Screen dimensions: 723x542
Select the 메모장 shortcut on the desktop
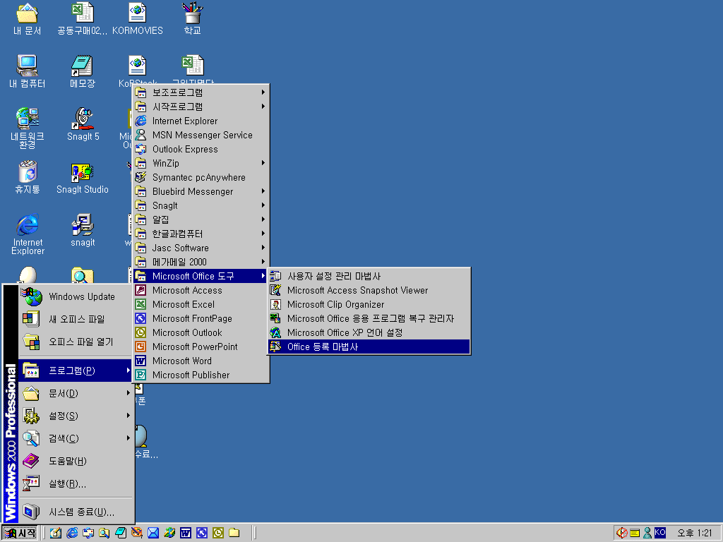[x=83, y=71]
